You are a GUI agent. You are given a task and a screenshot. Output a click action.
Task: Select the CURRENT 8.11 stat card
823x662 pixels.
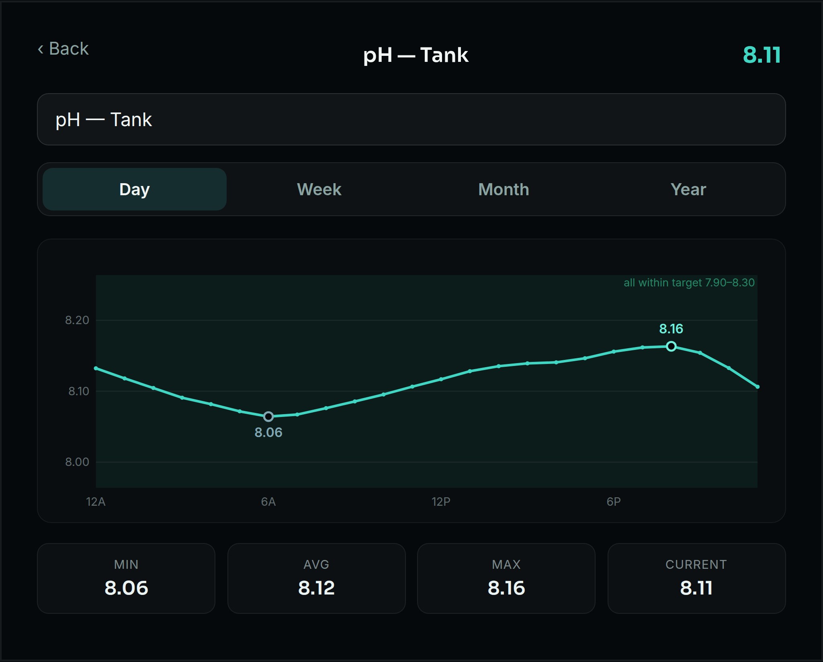pyautogui.click(x=696, y=578)
